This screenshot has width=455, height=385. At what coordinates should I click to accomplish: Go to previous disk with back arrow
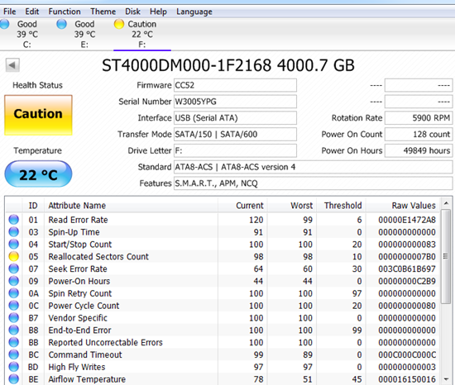pyautogui.click(x=12, y=65)
